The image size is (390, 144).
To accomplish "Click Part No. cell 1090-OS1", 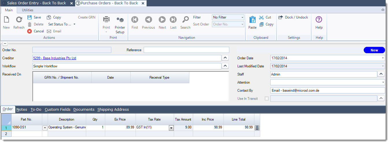I will pos(27,128).
